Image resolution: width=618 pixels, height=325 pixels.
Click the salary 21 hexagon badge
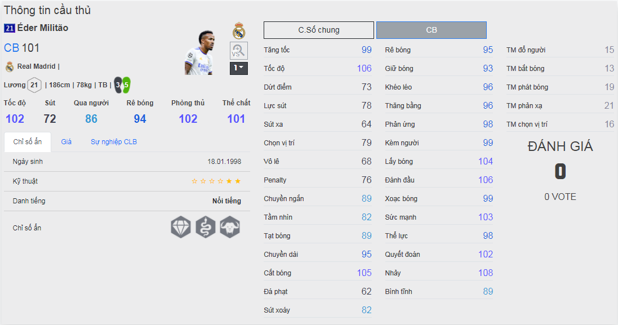point(34,85)
